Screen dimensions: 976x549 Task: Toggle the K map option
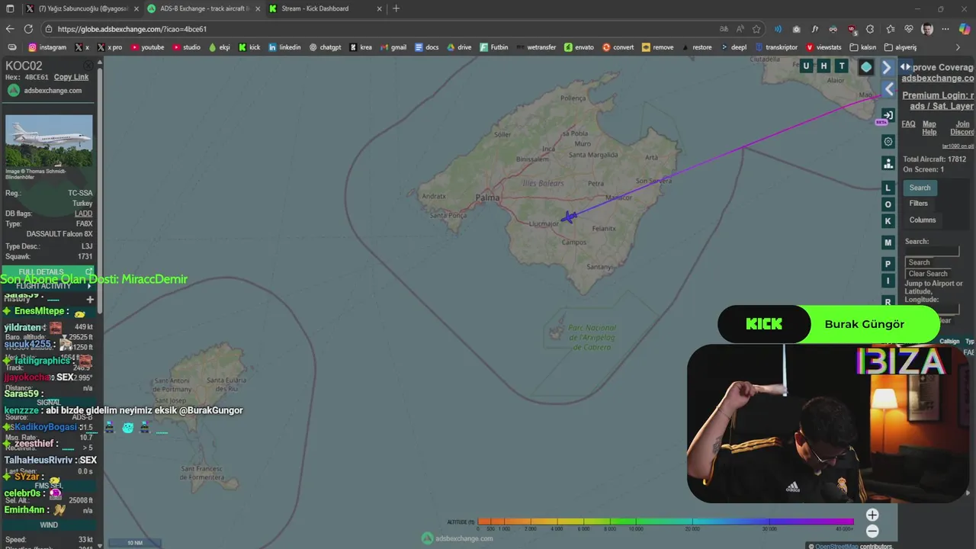point(888,221)
